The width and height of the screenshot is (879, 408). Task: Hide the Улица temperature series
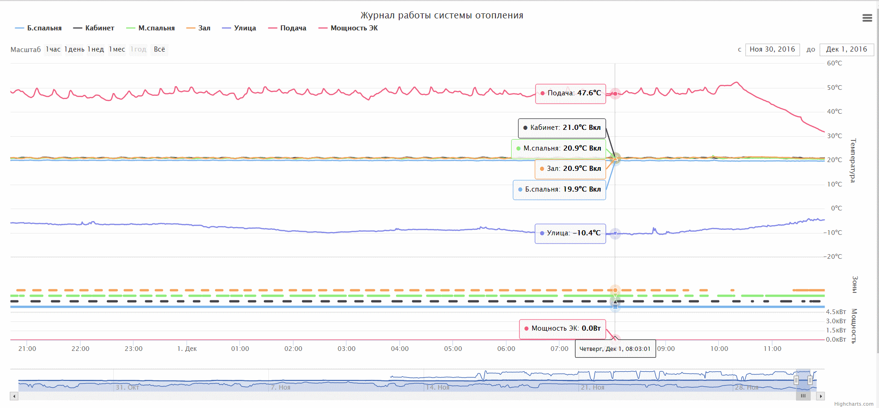coord(239,28)
